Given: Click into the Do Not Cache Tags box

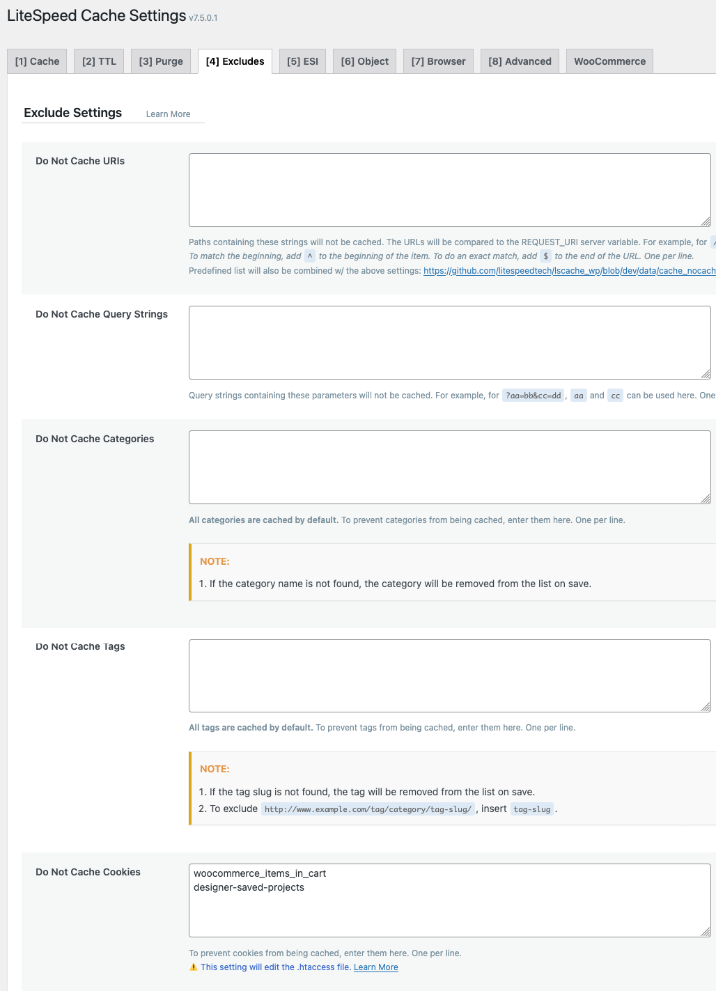Looking at the screenshot, I should pos(449,676).
